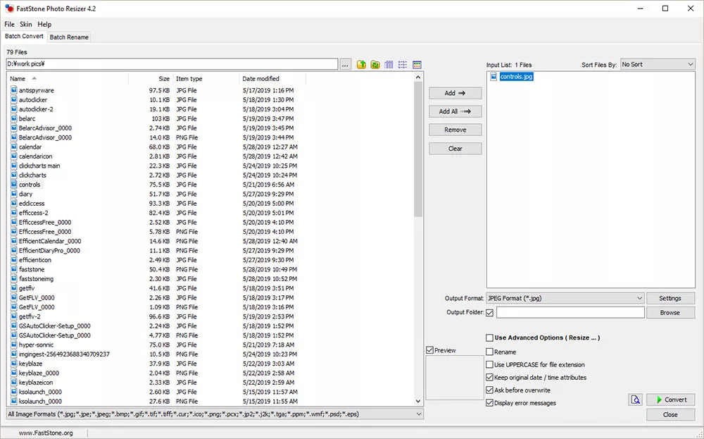Click the file icon beside keyblazeicon
The image size is (704, 439).
[x=14, y=383]
